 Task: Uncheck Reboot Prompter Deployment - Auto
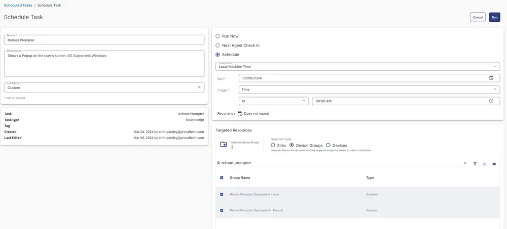222,195
